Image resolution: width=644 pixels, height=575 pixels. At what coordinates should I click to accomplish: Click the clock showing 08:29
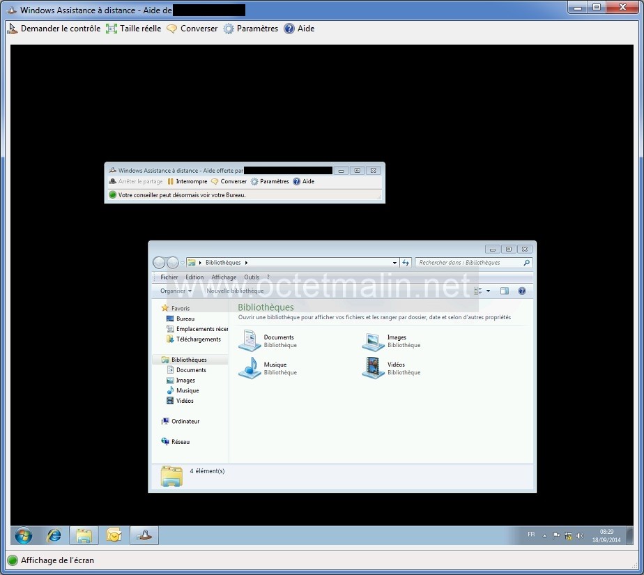[606, 535]
